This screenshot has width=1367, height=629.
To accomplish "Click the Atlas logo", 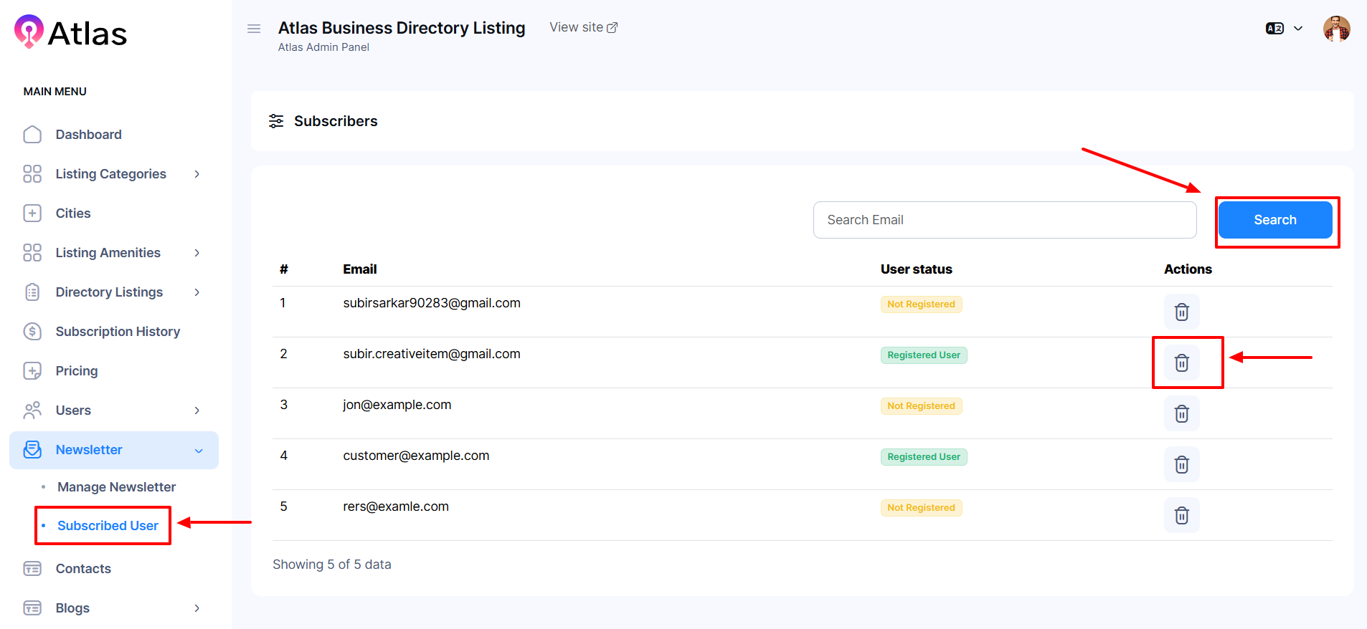I will pos(71,33).
